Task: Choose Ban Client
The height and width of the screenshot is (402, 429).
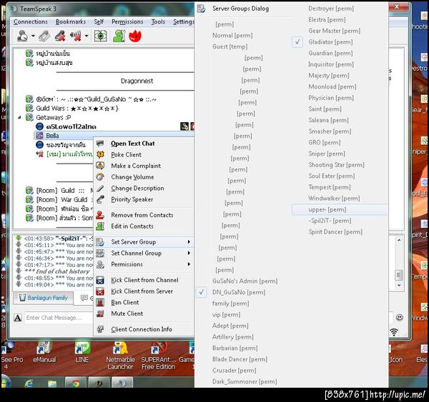Action: click(x=125, y=303)
